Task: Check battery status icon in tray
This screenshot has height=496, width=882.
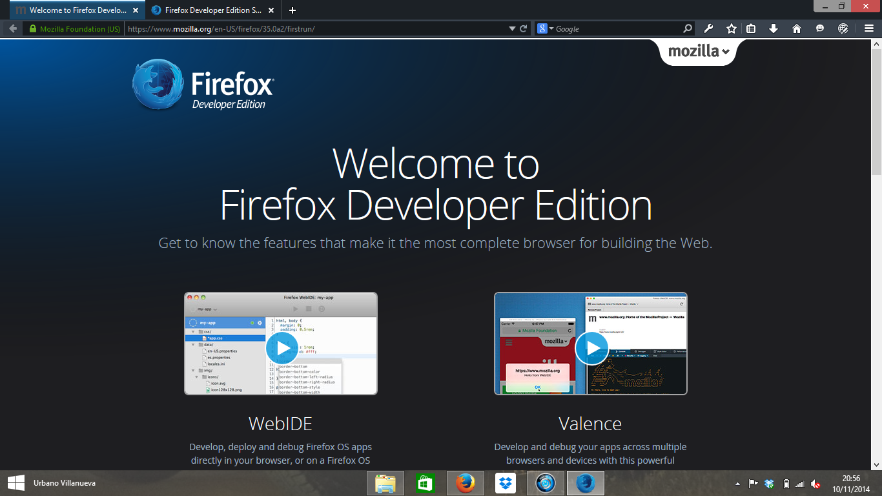Action: click(x=786, y=483)
